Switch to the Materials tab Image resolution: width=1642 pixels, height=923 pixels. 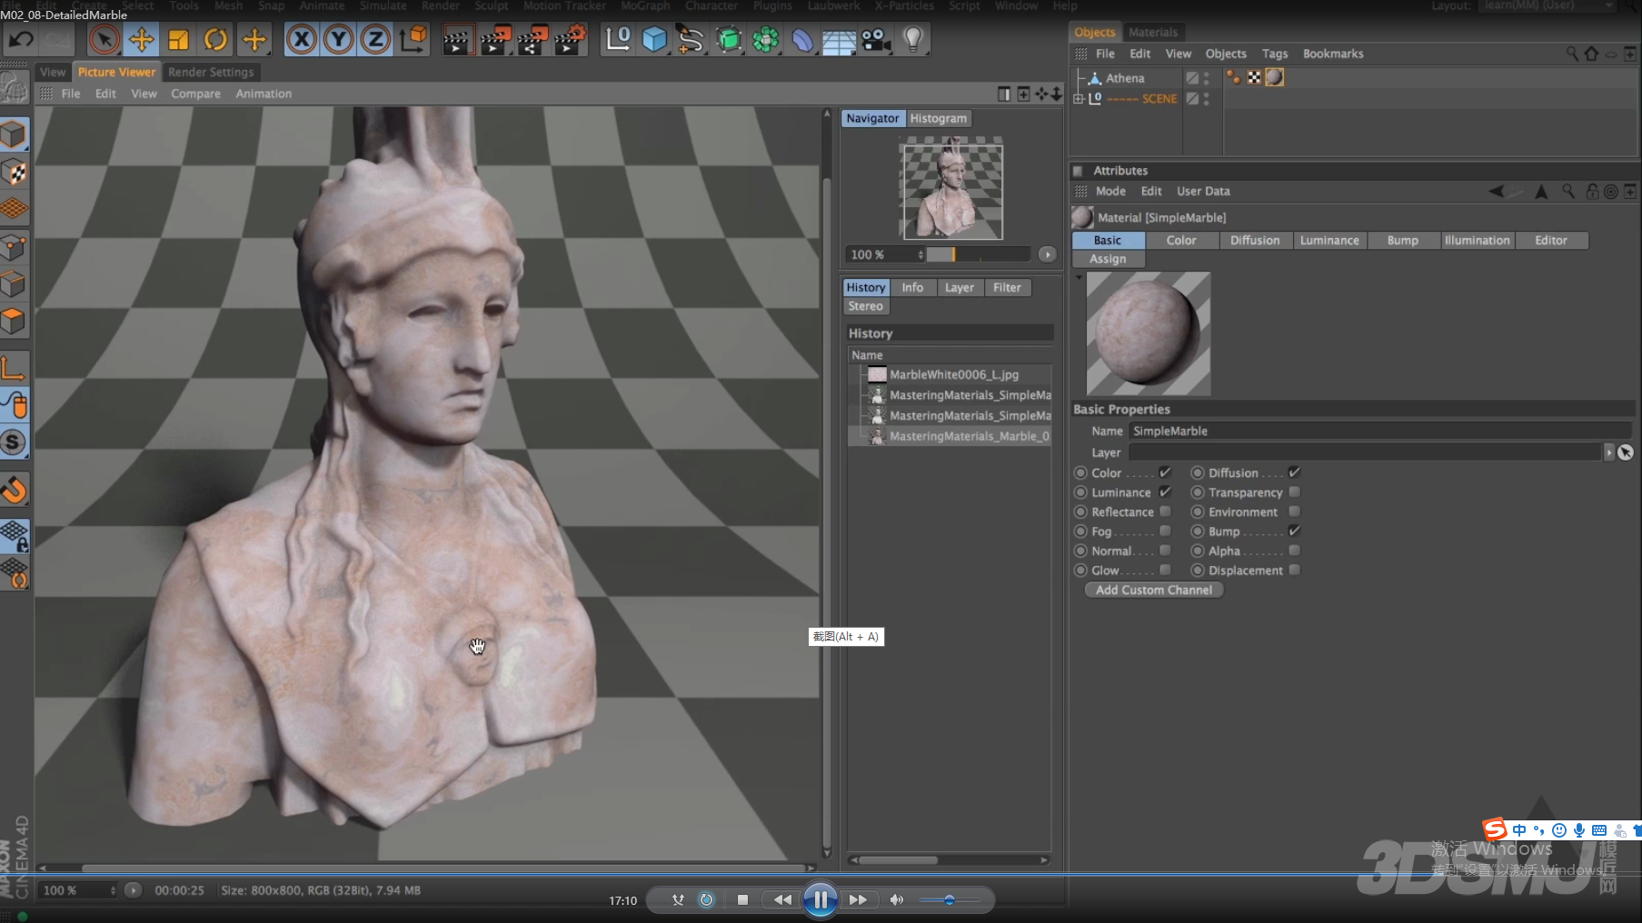pyautogui.click(x=1152, y=32)
